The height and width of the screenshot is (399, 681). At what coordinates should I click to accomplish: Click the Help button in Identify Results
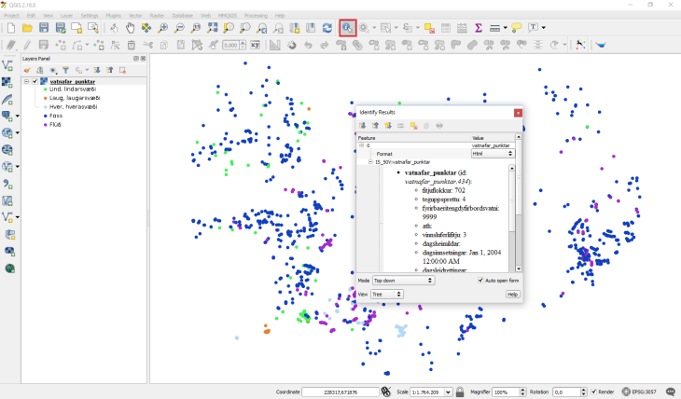coord(512,294)
